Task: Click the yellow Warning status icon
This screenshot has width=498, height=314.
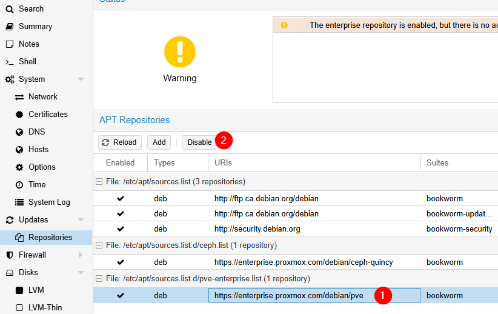Action: pyautogui.click(x=180, y=51)
